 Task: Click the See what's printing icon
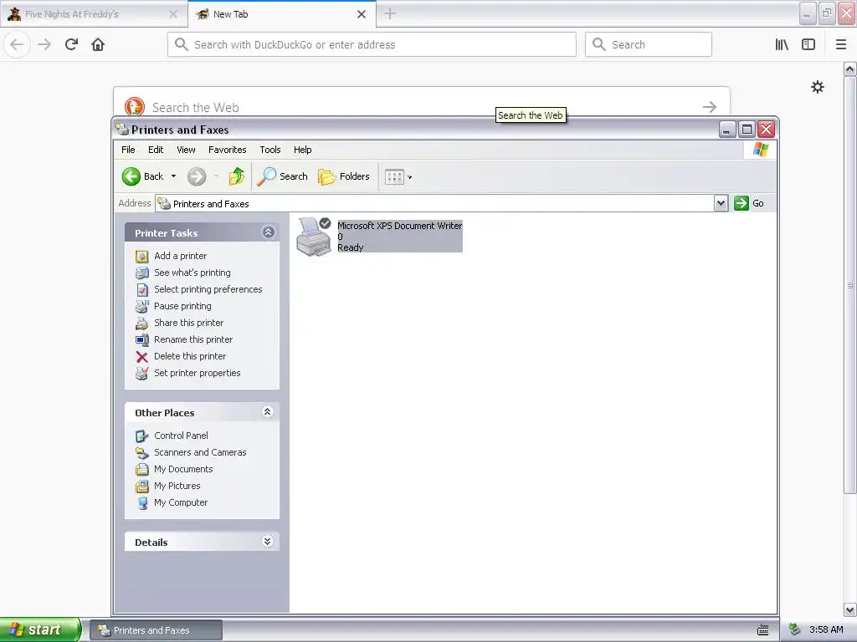coord(142,273)
